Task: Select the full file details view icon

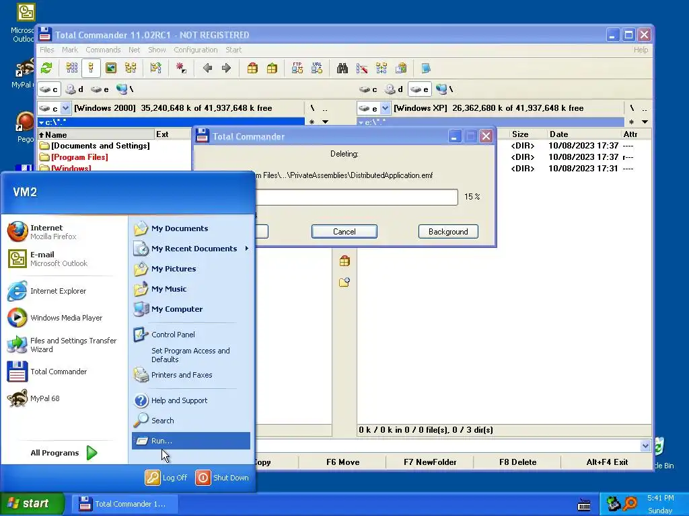Action: 91,68
